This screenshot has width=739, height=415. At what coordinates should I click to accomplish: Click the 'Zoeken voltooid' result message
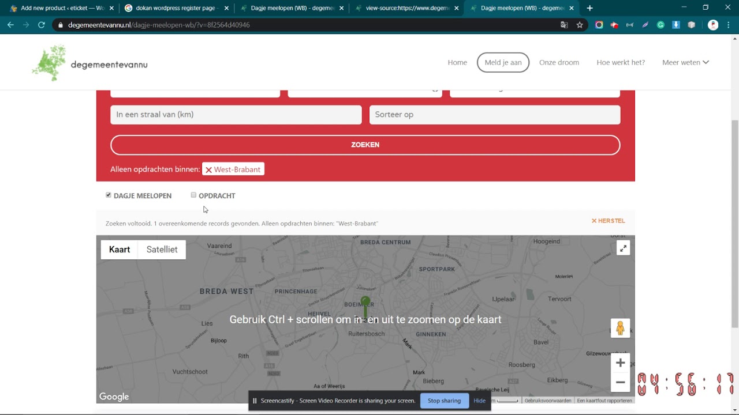[x=242, y=224]
